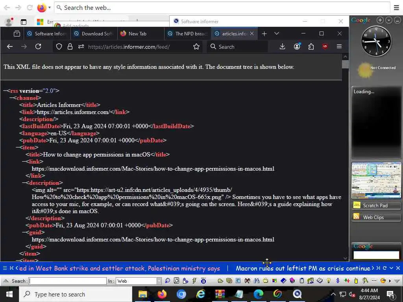The height and width of the screenshot is (302, 403).
Task: Open the top-right hamburger menu of background window
Action: pos(397,8)
